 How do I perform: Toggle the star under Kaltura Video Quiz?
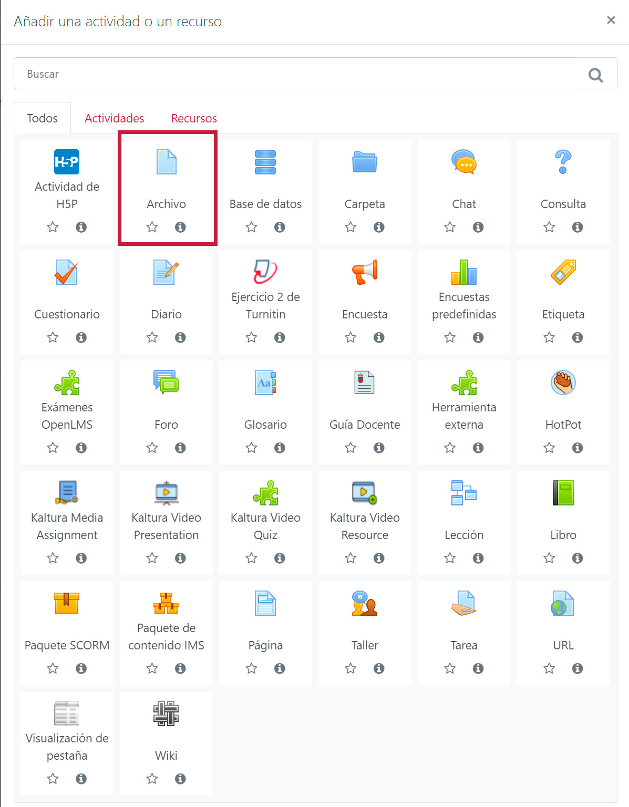click(x=251, y=558)
